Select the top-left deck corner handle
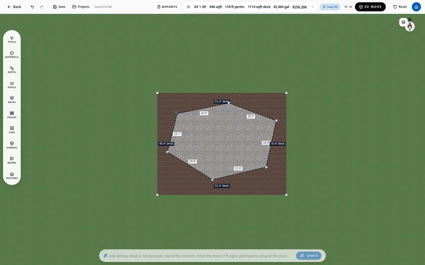The height and width of the screenshot is (265, 425). [x=157, y=93]
